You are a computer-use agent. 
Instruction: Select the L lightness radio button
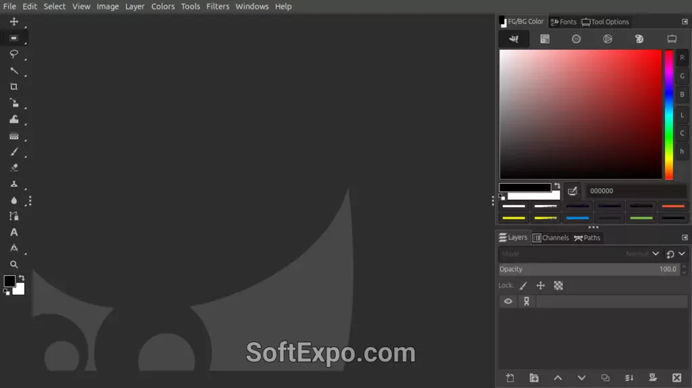point(682,115)
